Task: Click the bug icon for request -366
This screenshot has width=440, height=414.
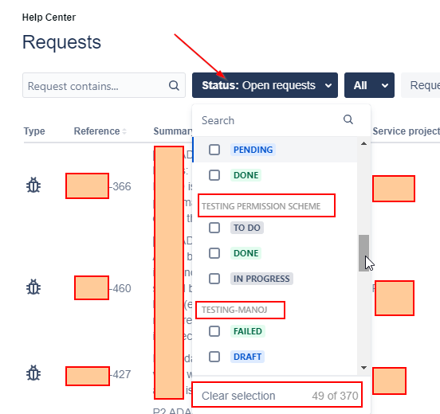Action: 33,186
